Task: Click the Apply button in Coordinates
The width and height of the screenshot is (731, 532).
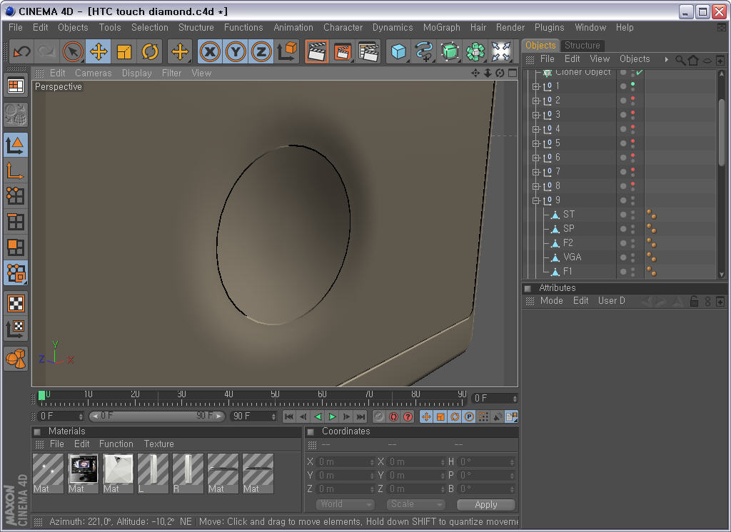Action: (485, 504)
